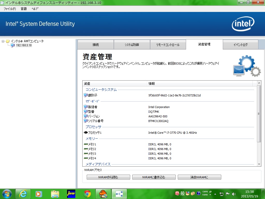The width and height of the screenshot is (265, 199).
Task: Click the 識別子 row icon
Action: tap(86, 95)
